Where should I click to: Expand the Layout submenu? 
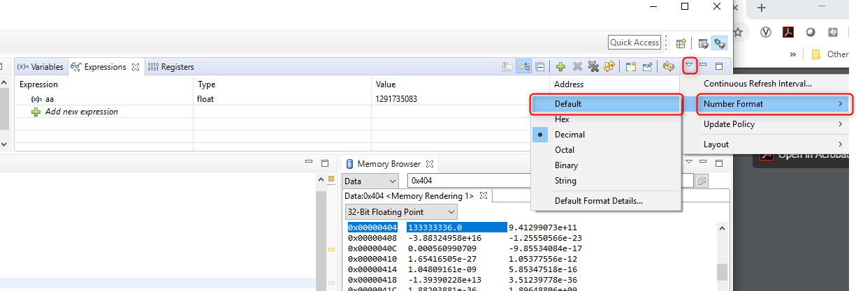point(767,144)
